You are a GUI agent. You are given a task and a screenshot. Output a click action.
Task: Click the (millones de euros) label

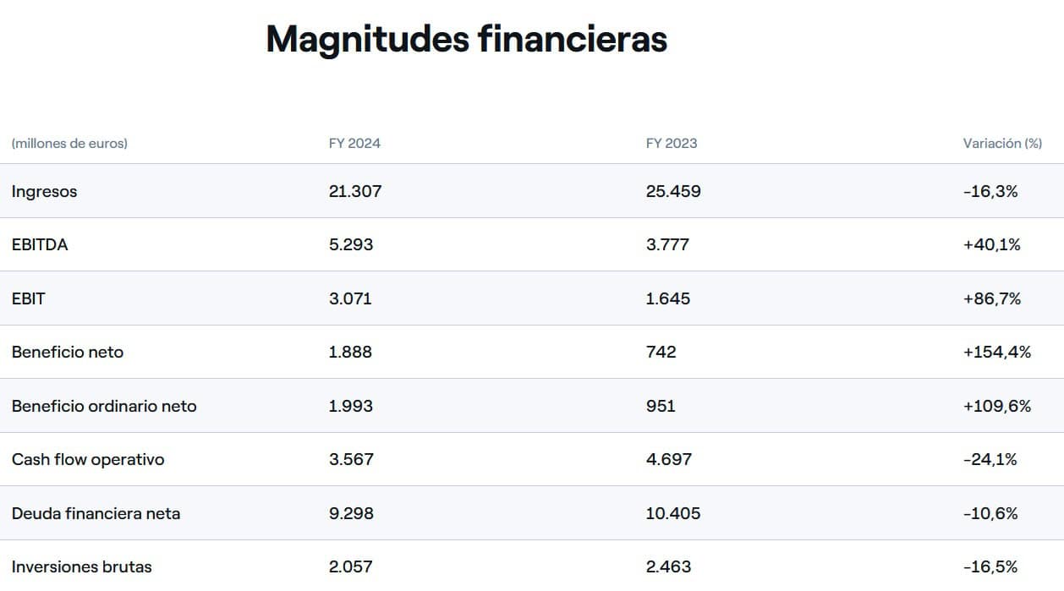pyautogui.click(x=69, y=144)
